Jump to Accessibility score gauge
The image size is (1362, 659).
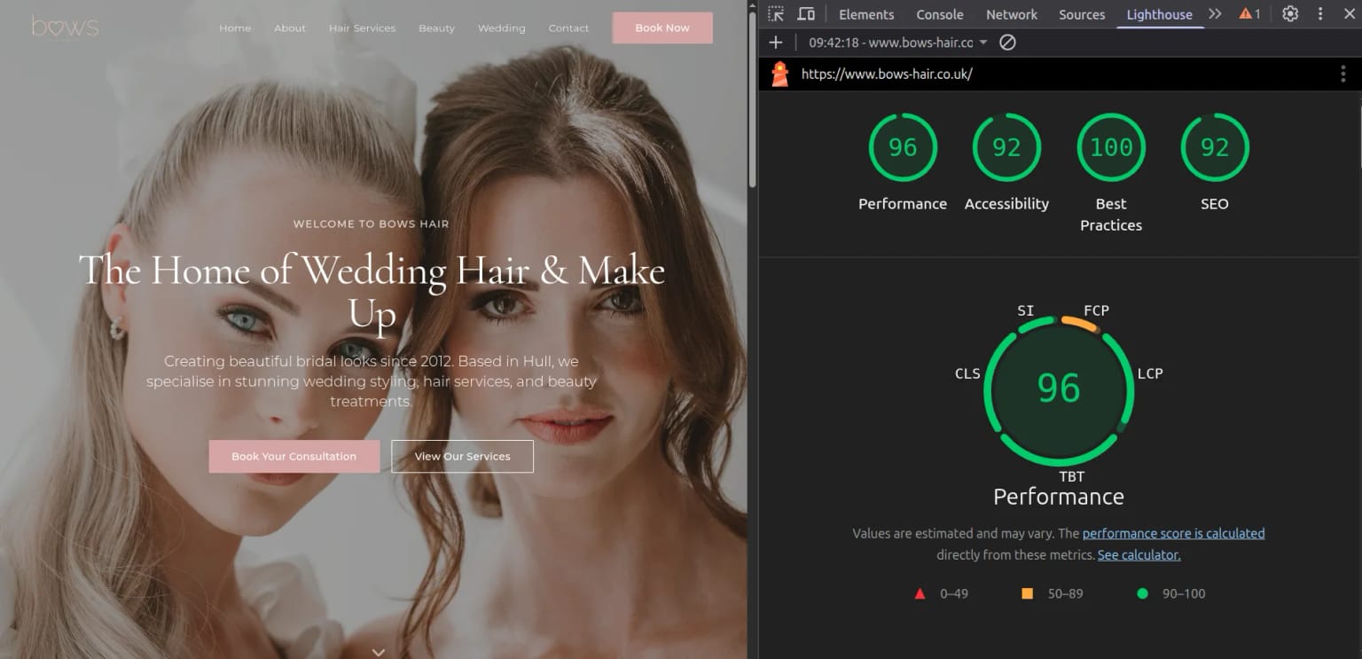tap(1006, 147)
